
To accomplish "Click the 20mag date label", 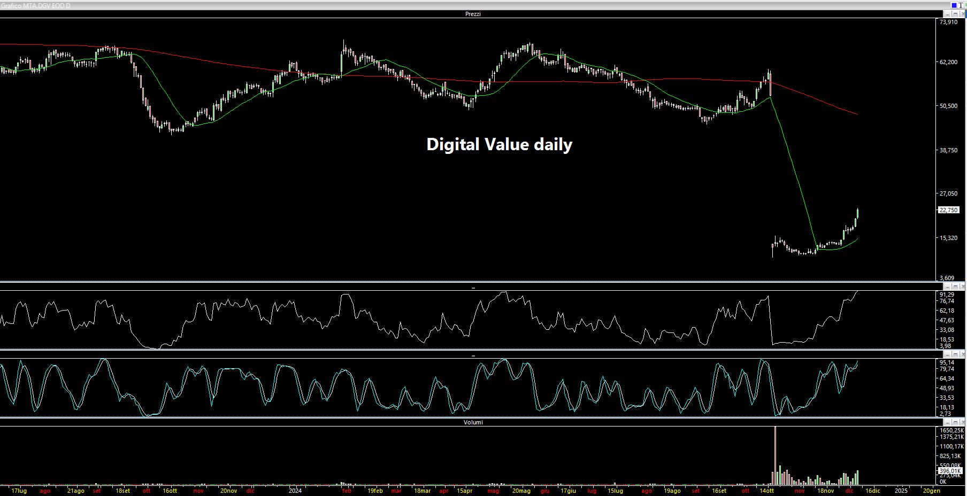I will click(521, 491).
